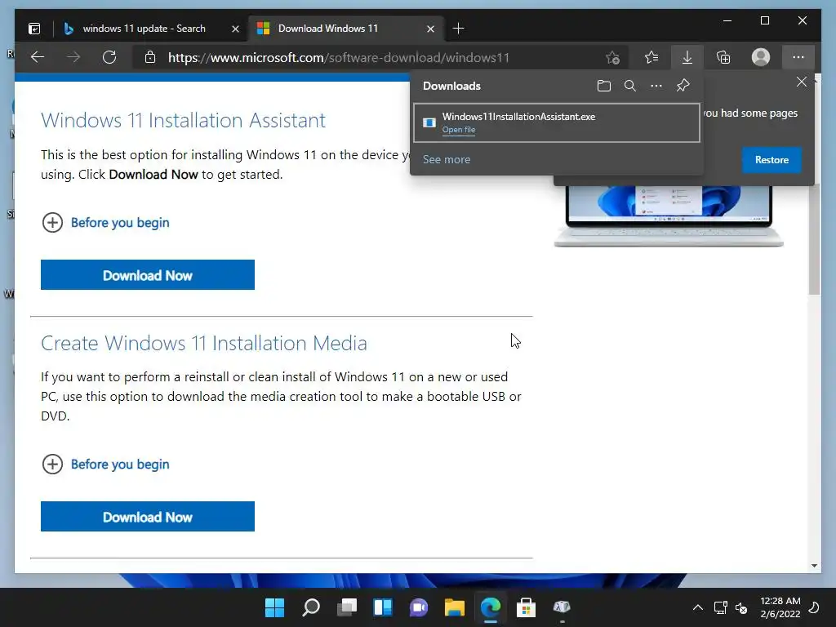Image resolution: width=836 pixels, height=627 pixels.
Task: Open the downloaded Windows11InstallationAssistant.exe file
Action: pyautogui.click(x=459, y=130)
